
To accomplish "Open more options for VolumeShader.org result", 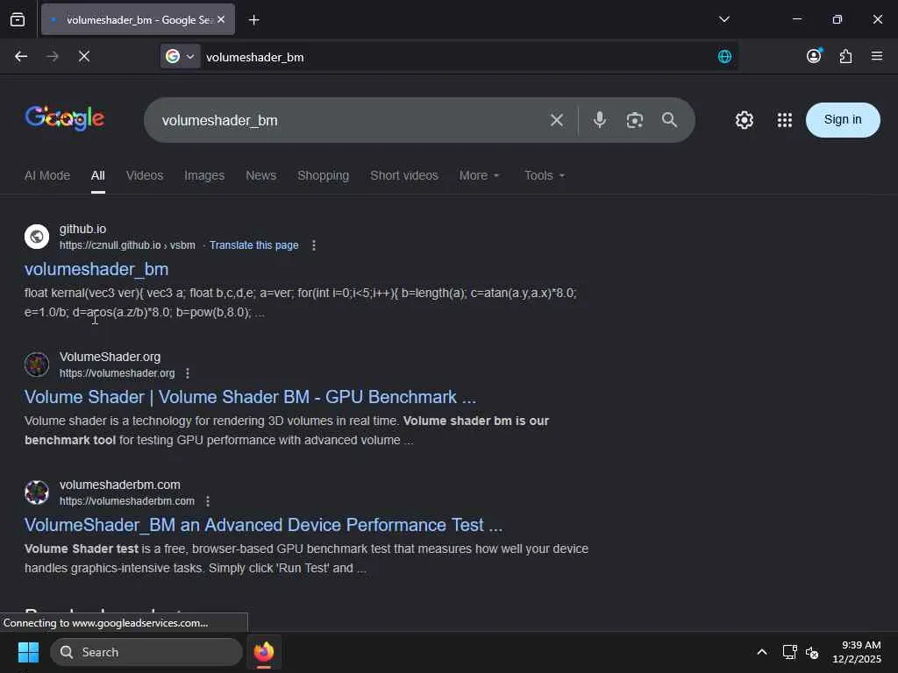I will pyautogui.click(x=188, y=373).
